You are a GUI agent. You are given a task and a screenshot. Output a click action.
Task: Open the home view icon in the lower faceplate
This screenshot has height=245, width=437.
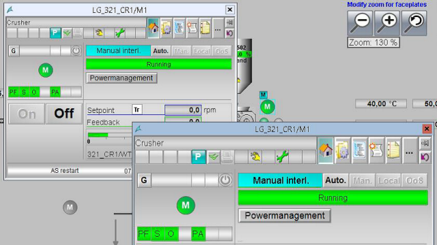click(325, 150)
